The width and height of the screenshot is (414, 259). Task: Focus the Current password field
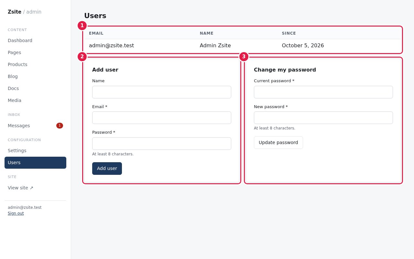pyautogui.click(x=323, y=92)
